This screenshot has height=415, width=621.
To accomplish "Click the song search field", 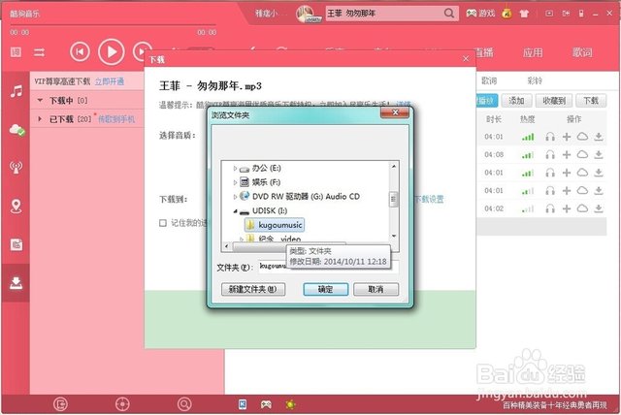I will (x=384, y=13).
